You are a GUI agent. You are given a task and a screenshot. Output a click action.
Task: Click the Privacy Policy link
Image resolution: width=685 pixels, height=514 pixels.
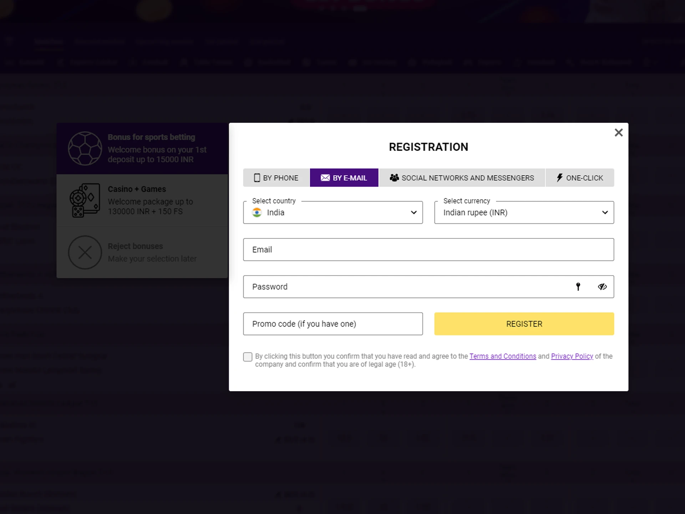pos(572,356)
